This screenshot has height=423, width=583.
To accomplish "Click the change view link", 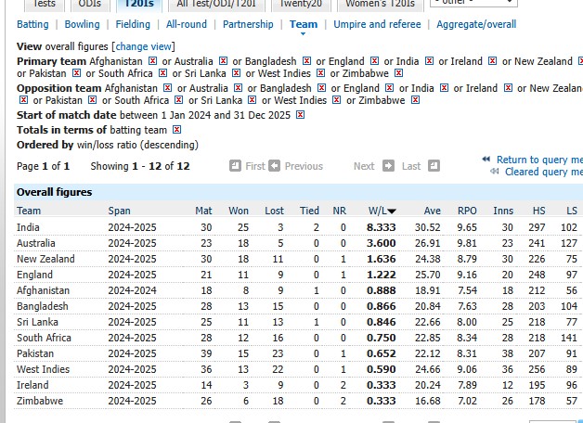I will point(144,46).
